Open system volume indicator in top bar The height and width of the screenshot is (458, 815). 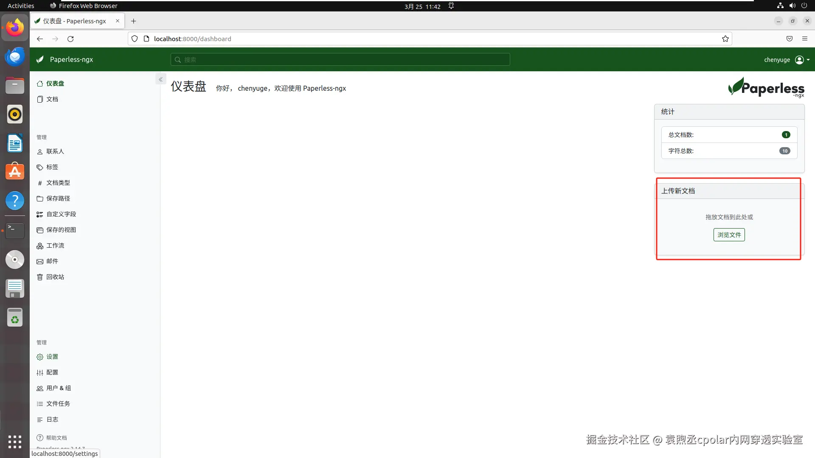coord(792,6)
